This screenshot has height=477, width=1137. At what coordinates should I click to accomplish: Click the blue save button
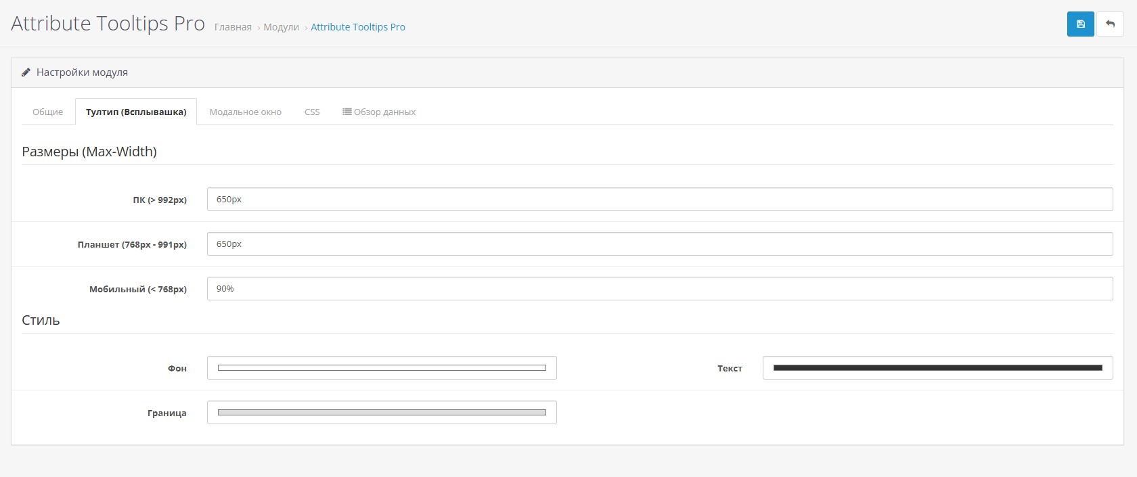click(1080, 24)
